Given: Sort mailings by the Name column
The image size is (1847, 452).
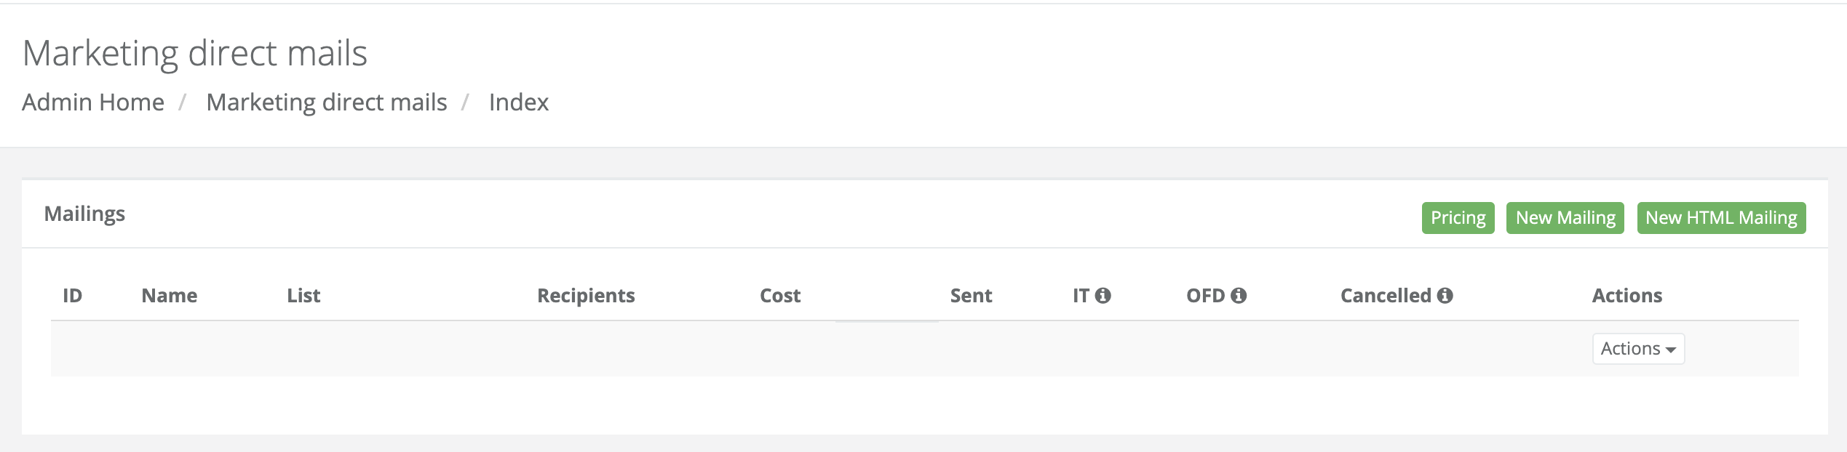Looking at the screenshot, I should tap(168, 296).
